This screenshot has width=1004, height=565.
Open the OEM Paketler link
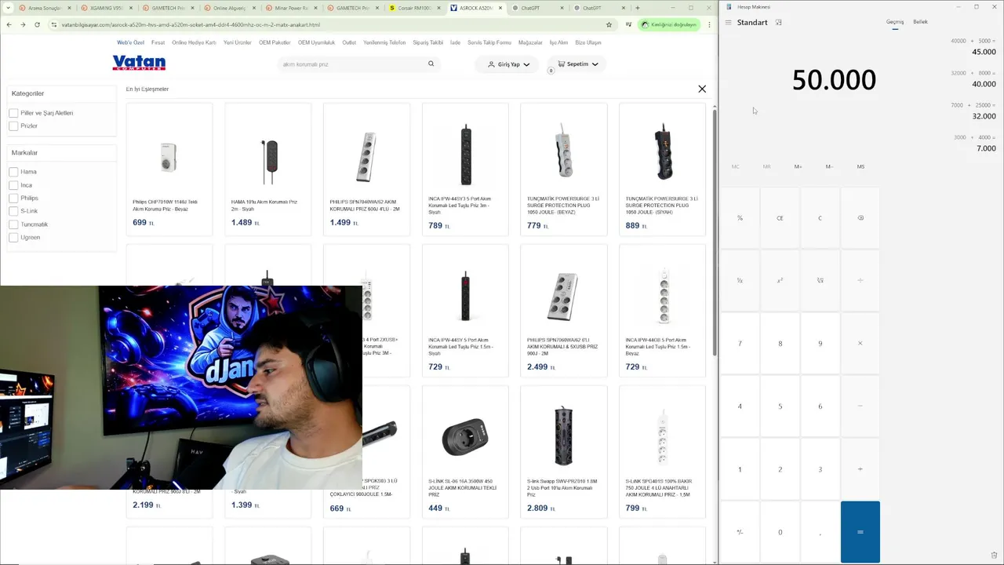point(275,42)
